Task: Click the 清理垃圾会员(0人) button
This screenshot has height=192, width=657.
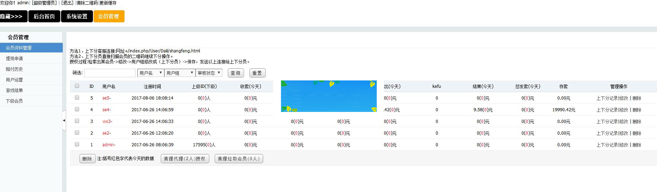Action: point(238,159)
